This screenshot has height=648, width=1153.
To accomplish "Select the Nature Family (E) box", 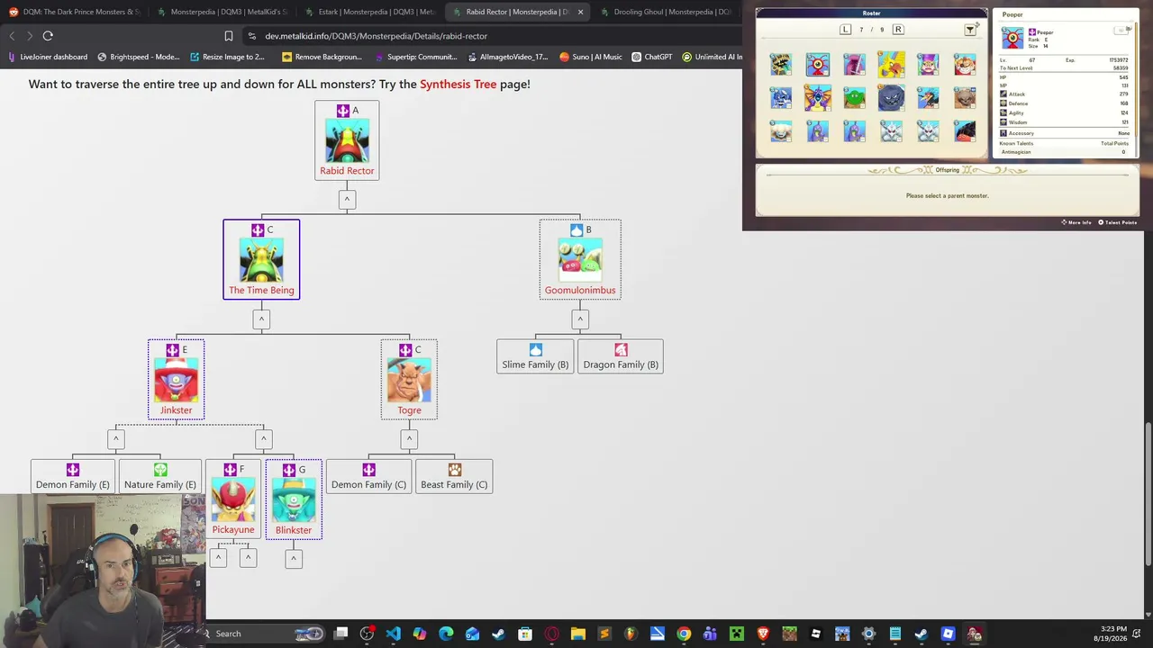I will [160, 476].
